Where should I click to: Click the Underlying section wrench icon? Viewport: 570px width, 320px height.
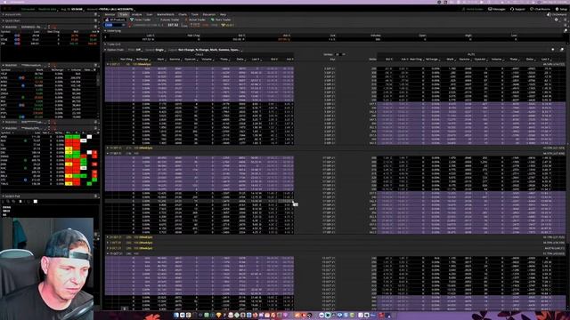click(x=566, y=31)
